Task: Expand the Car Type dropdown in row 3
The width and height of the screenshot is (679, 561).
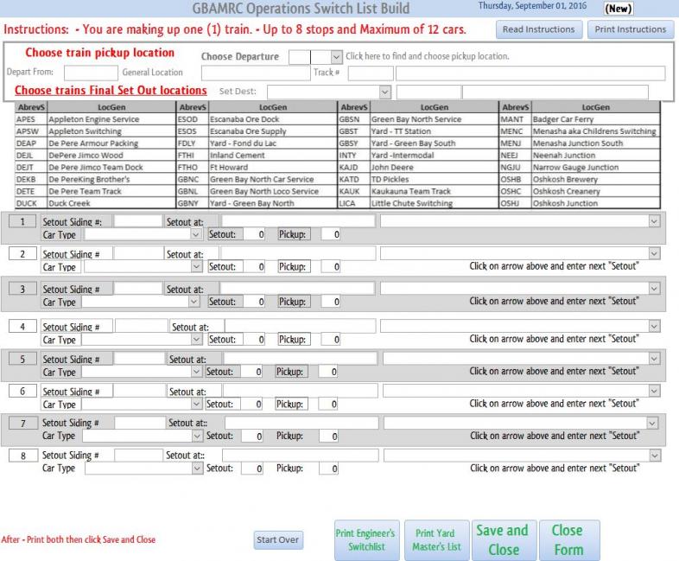Action: pos(194,301)
